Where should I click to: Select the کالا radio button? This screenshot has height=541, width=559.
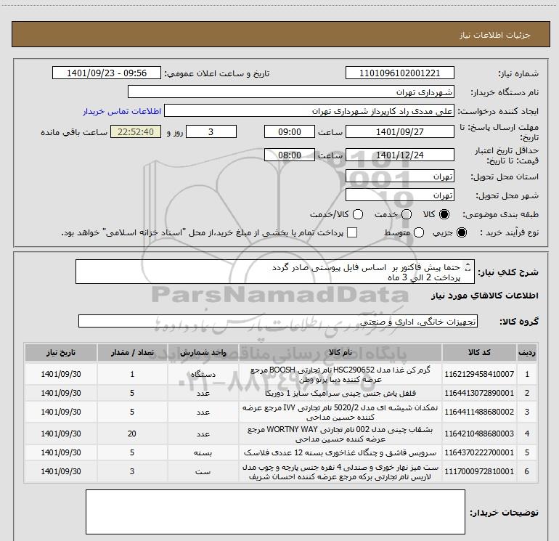pos(444,214)
